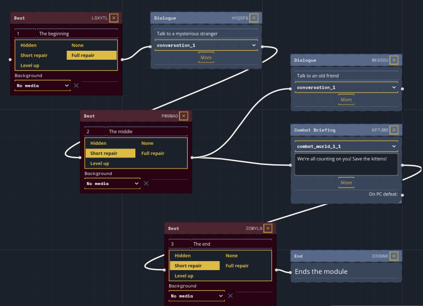This screenshot has width=423, height=306.
Task: Clear background media in The end beat
Action: (x=231, y=296)
